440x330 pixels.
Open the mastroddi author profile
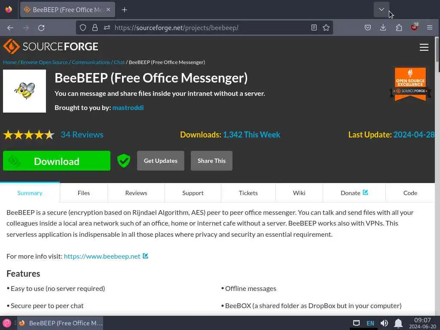[x=128, y=108]
